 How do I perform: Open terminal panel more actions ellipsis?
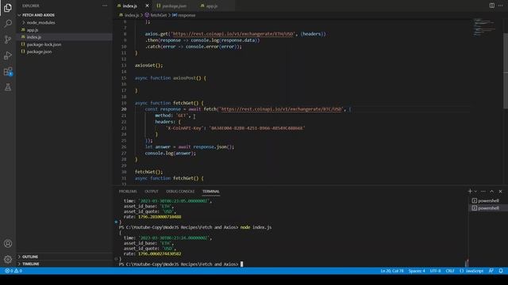pyautogui.click(x=483, y=192)
